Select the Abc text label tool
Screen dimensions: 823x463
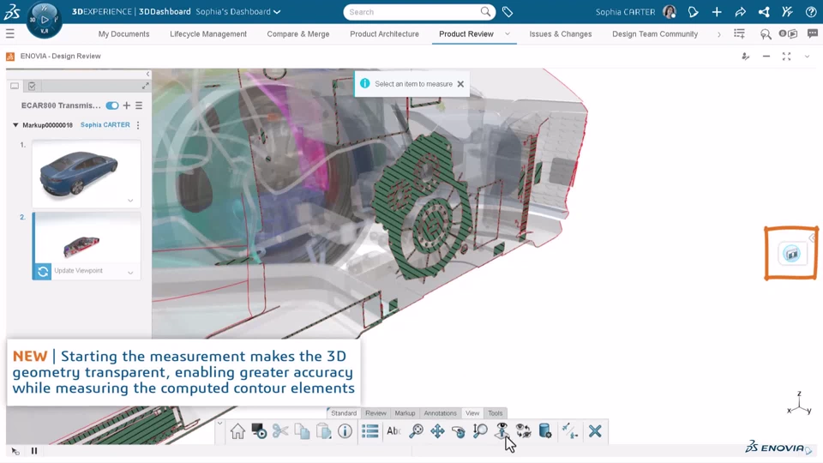(393, 431)
